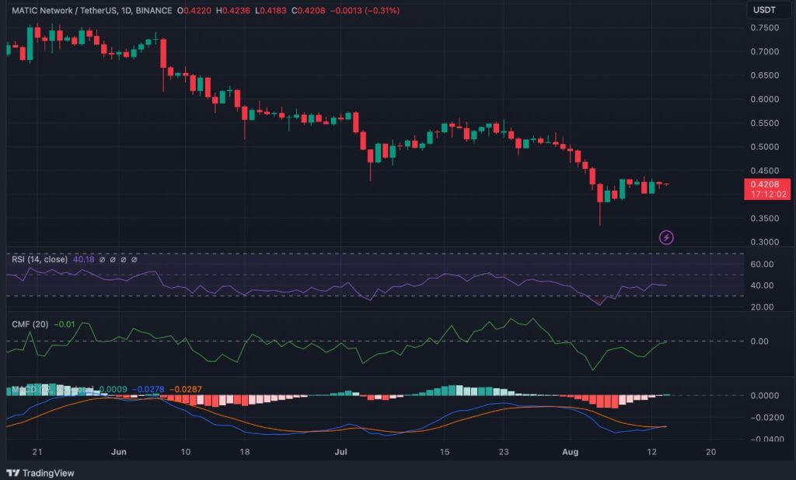Click the 0.3000 price axis label

(x=765, y=242)
